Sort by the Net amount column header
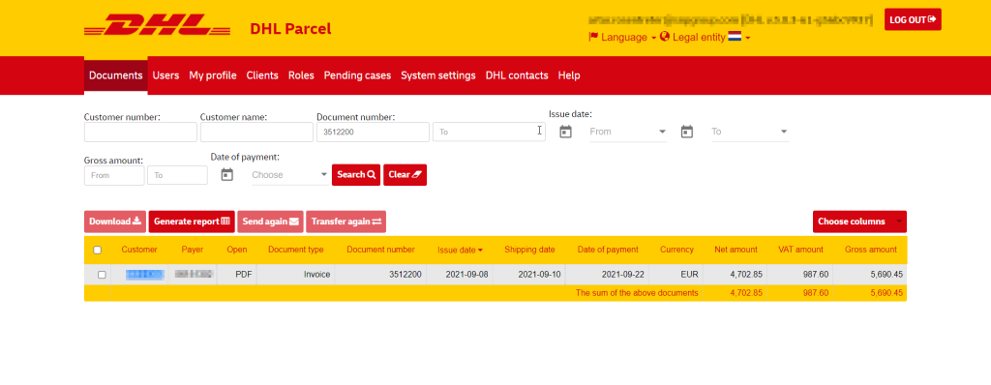991x385 pixels. pyautogui.click(x=736, y=250)
